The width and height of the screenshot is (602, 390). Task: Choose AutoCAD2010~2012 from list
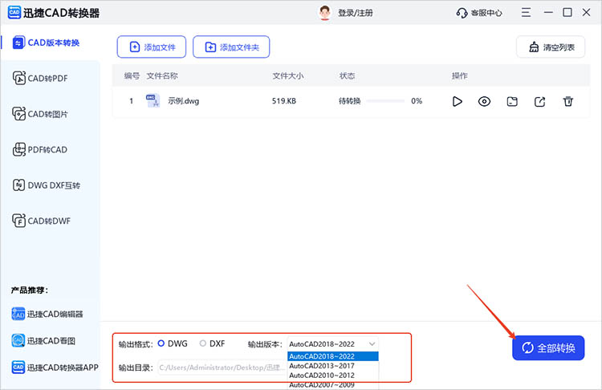pyautogui.click(x=333, y=375)
